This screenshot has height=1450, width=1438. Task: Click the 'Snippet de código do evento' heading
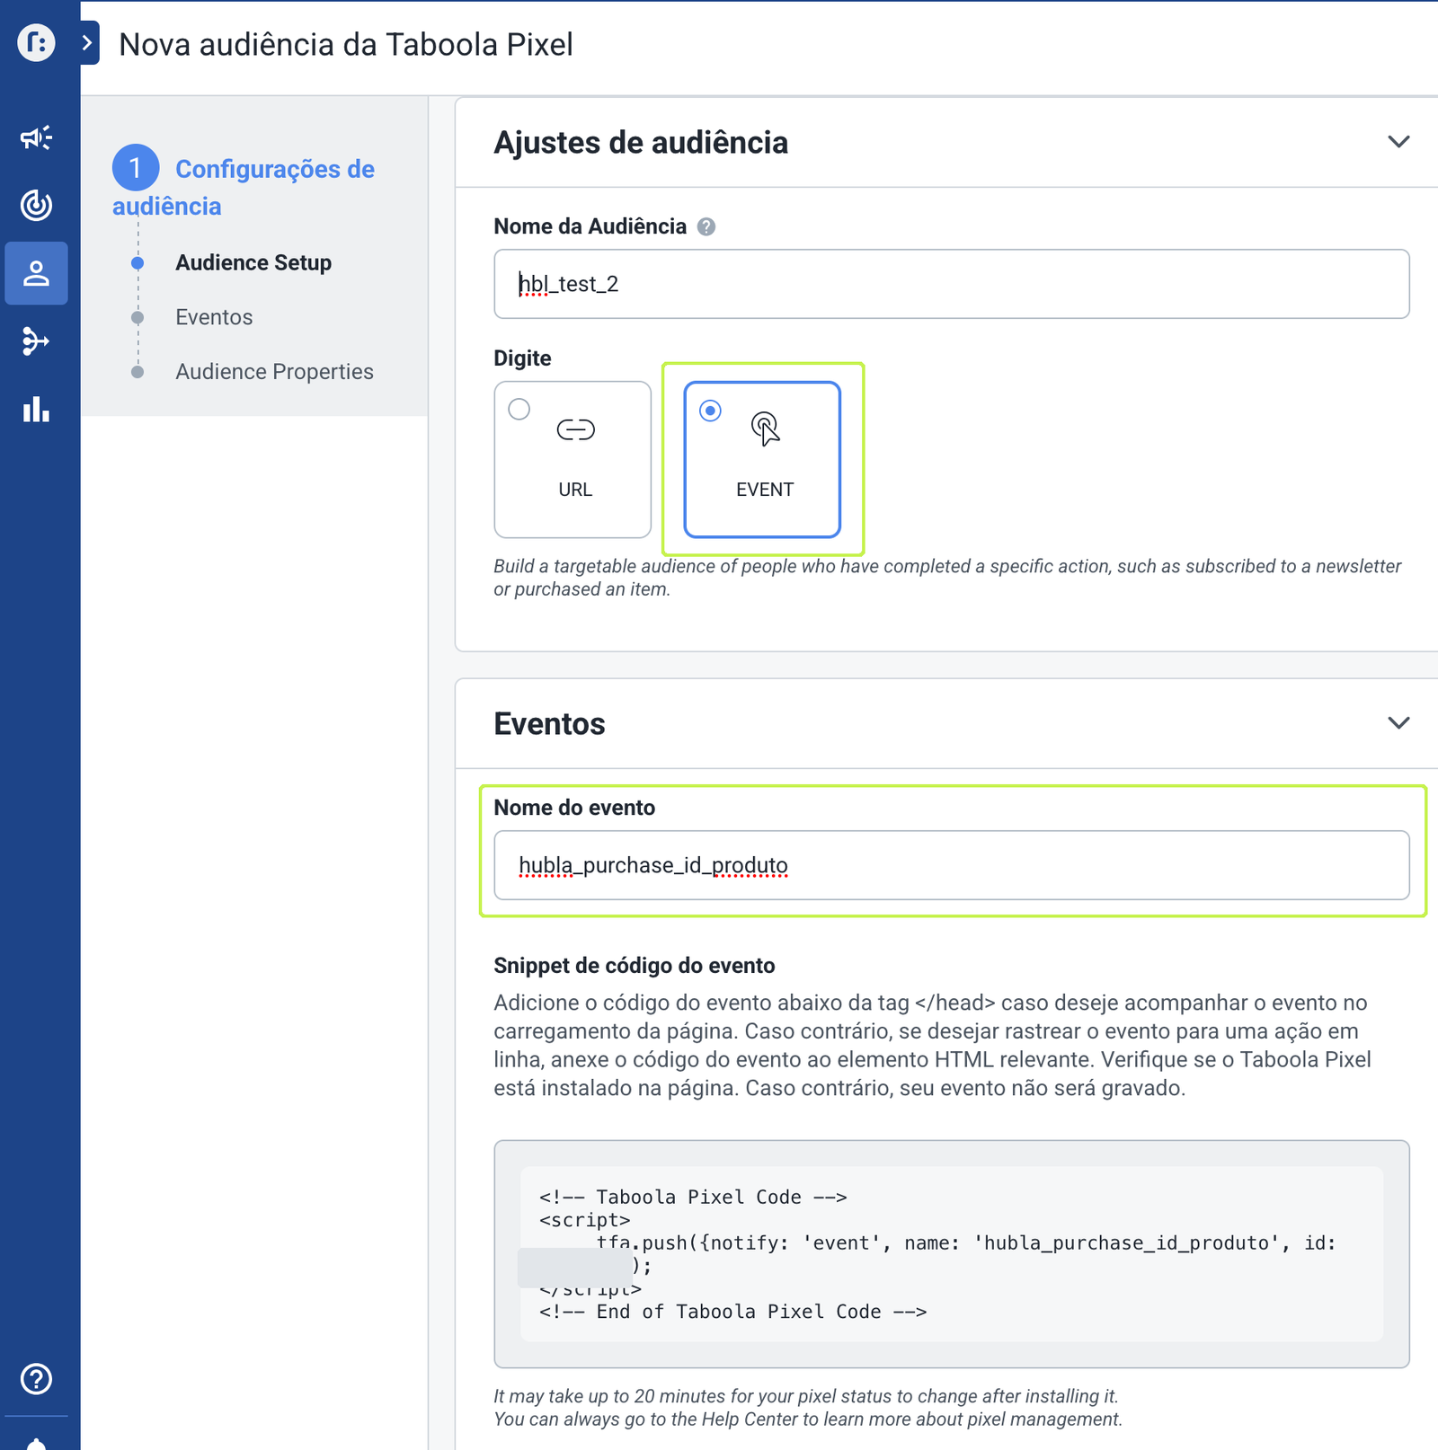(635, 966)
